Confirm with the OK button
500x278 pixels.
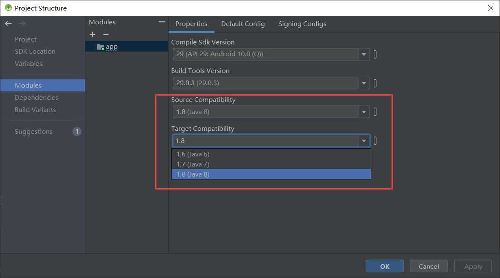(x=384, y=266)
